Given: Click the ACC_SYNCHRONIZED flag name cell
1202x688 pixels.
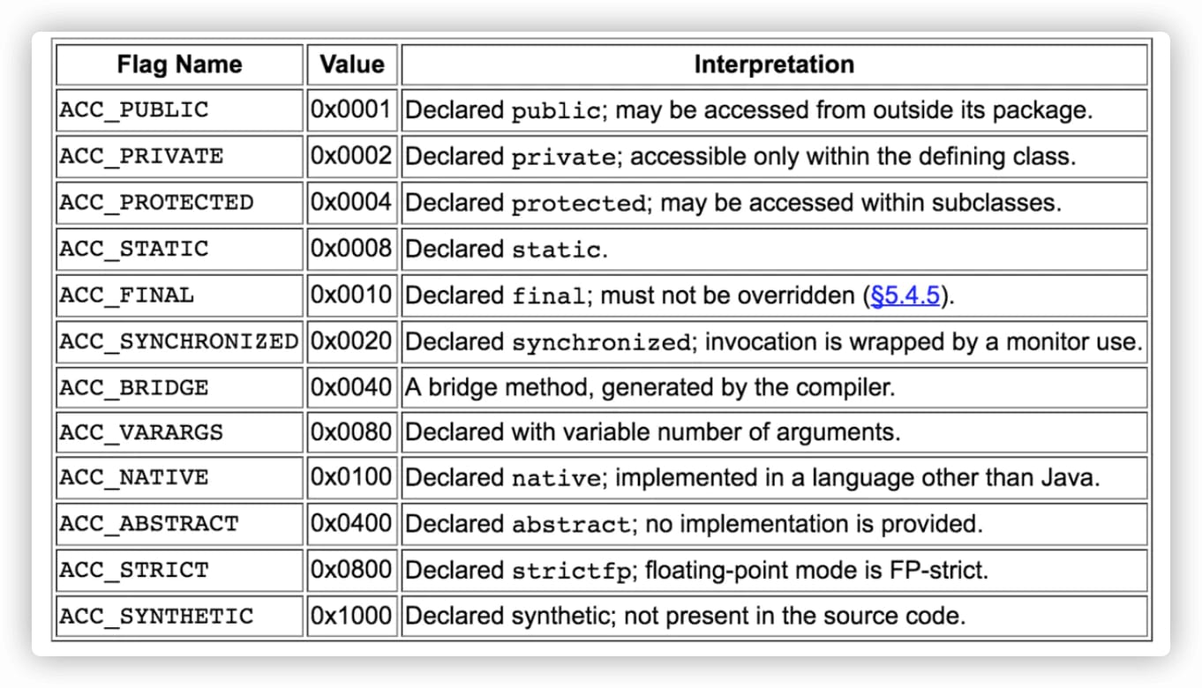Looking at the screenshot, I should click(x=179, y=340).
